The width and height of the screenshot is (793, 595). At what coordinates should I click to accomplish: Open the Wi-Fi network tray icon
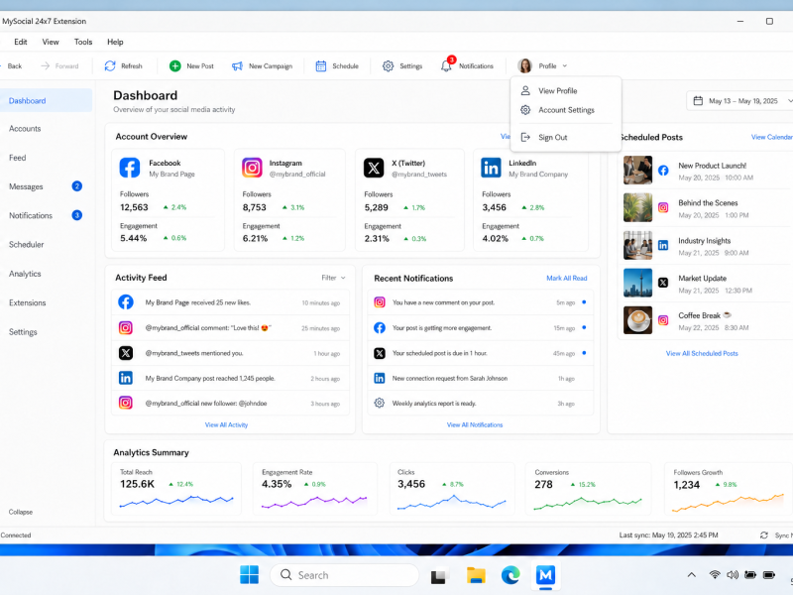coord(715,575)
